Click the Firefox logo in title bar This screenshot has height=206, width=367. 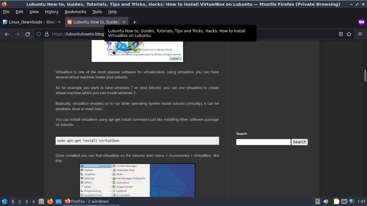(4, 4)
